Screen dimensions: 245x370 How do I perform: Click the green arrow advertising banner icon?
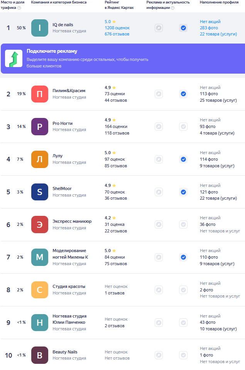point(14,59)
